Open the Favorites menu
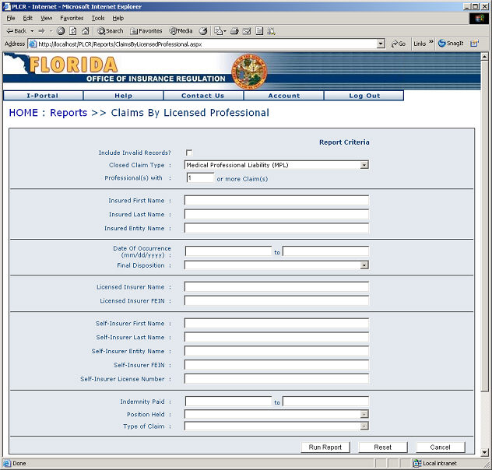This screenshot has width=492, height=470. tap(72, 18)
